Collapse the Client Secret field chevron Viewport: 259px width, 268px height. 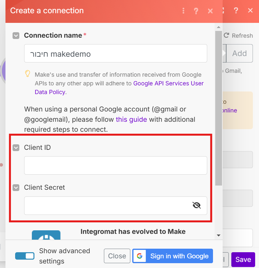[x=16, y=187]
